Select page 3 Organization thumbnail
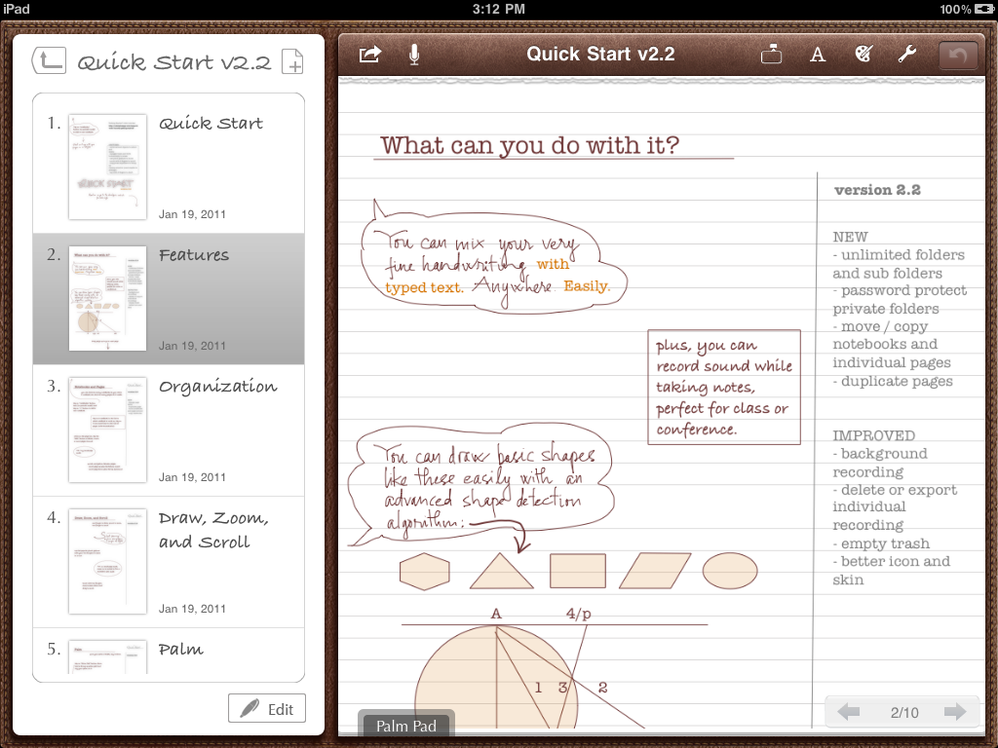The width and height of the screenshot is (998, 748). point(107,430)
